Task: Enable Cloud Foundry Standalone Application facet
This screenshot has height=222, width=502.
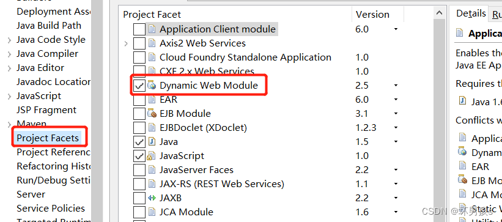Action: coord(139,57)
